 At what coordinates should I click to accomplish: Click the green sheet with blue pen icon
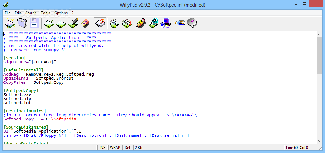73,23
